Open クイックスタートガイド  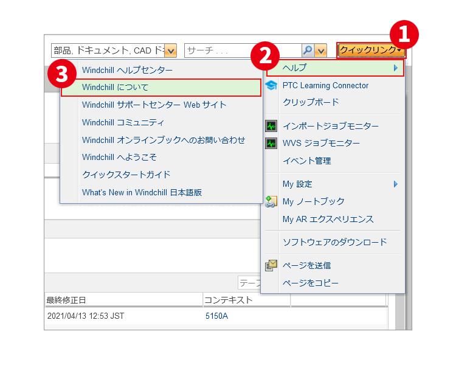click(126, 175)
